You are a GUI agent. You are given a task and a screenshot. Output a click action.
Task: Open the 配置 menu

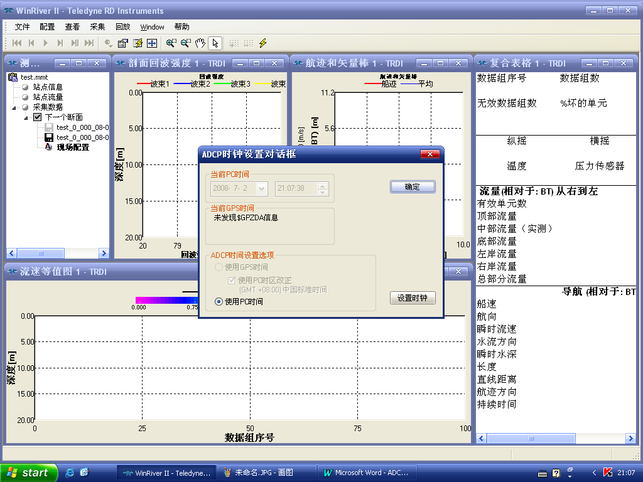pyautogui.click(x=46, y=26)
